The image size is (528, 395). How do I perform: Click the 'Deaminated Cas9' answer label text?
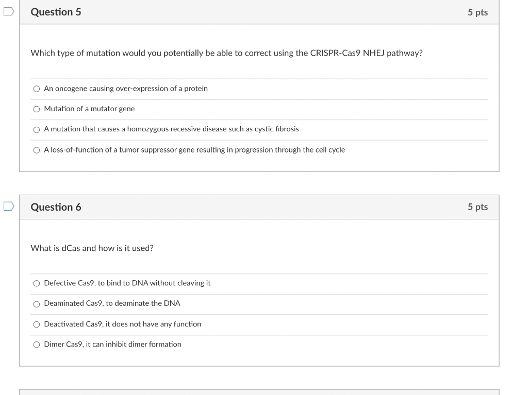112,303
